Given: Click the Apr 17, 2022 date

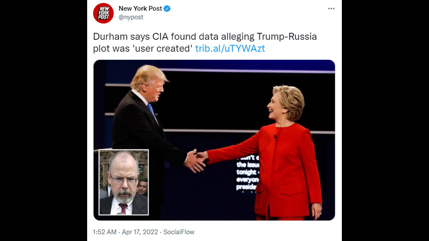Looking at the screenshot, I should tap(140, 232).
